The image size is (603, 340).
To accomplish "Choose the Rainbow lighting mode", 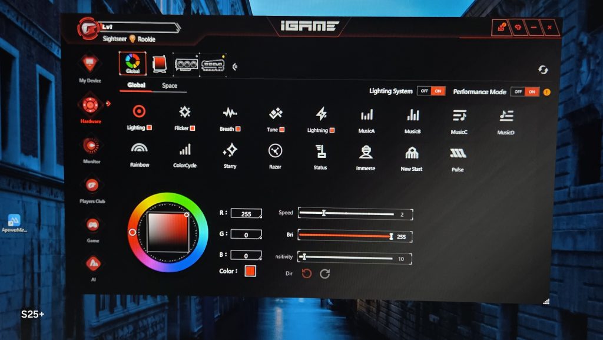I will [140, 150].
